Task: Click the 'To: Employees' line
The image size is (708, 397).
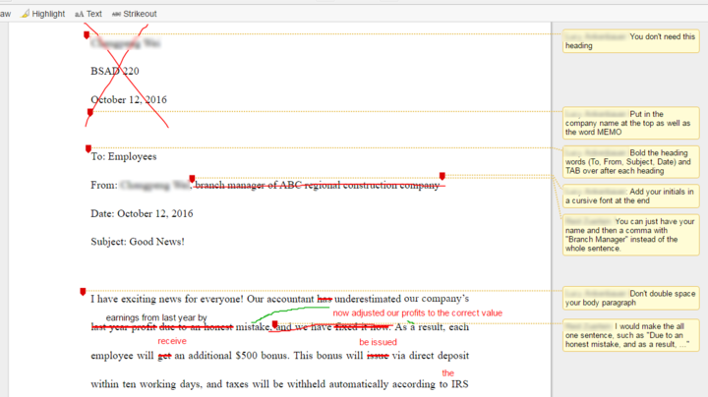Action: point(124,156)
